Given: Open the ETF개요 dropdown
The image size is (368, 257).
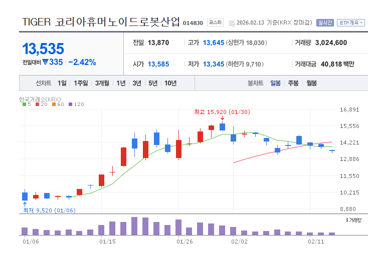Looking at the screenshot, I should click(351, 22).
